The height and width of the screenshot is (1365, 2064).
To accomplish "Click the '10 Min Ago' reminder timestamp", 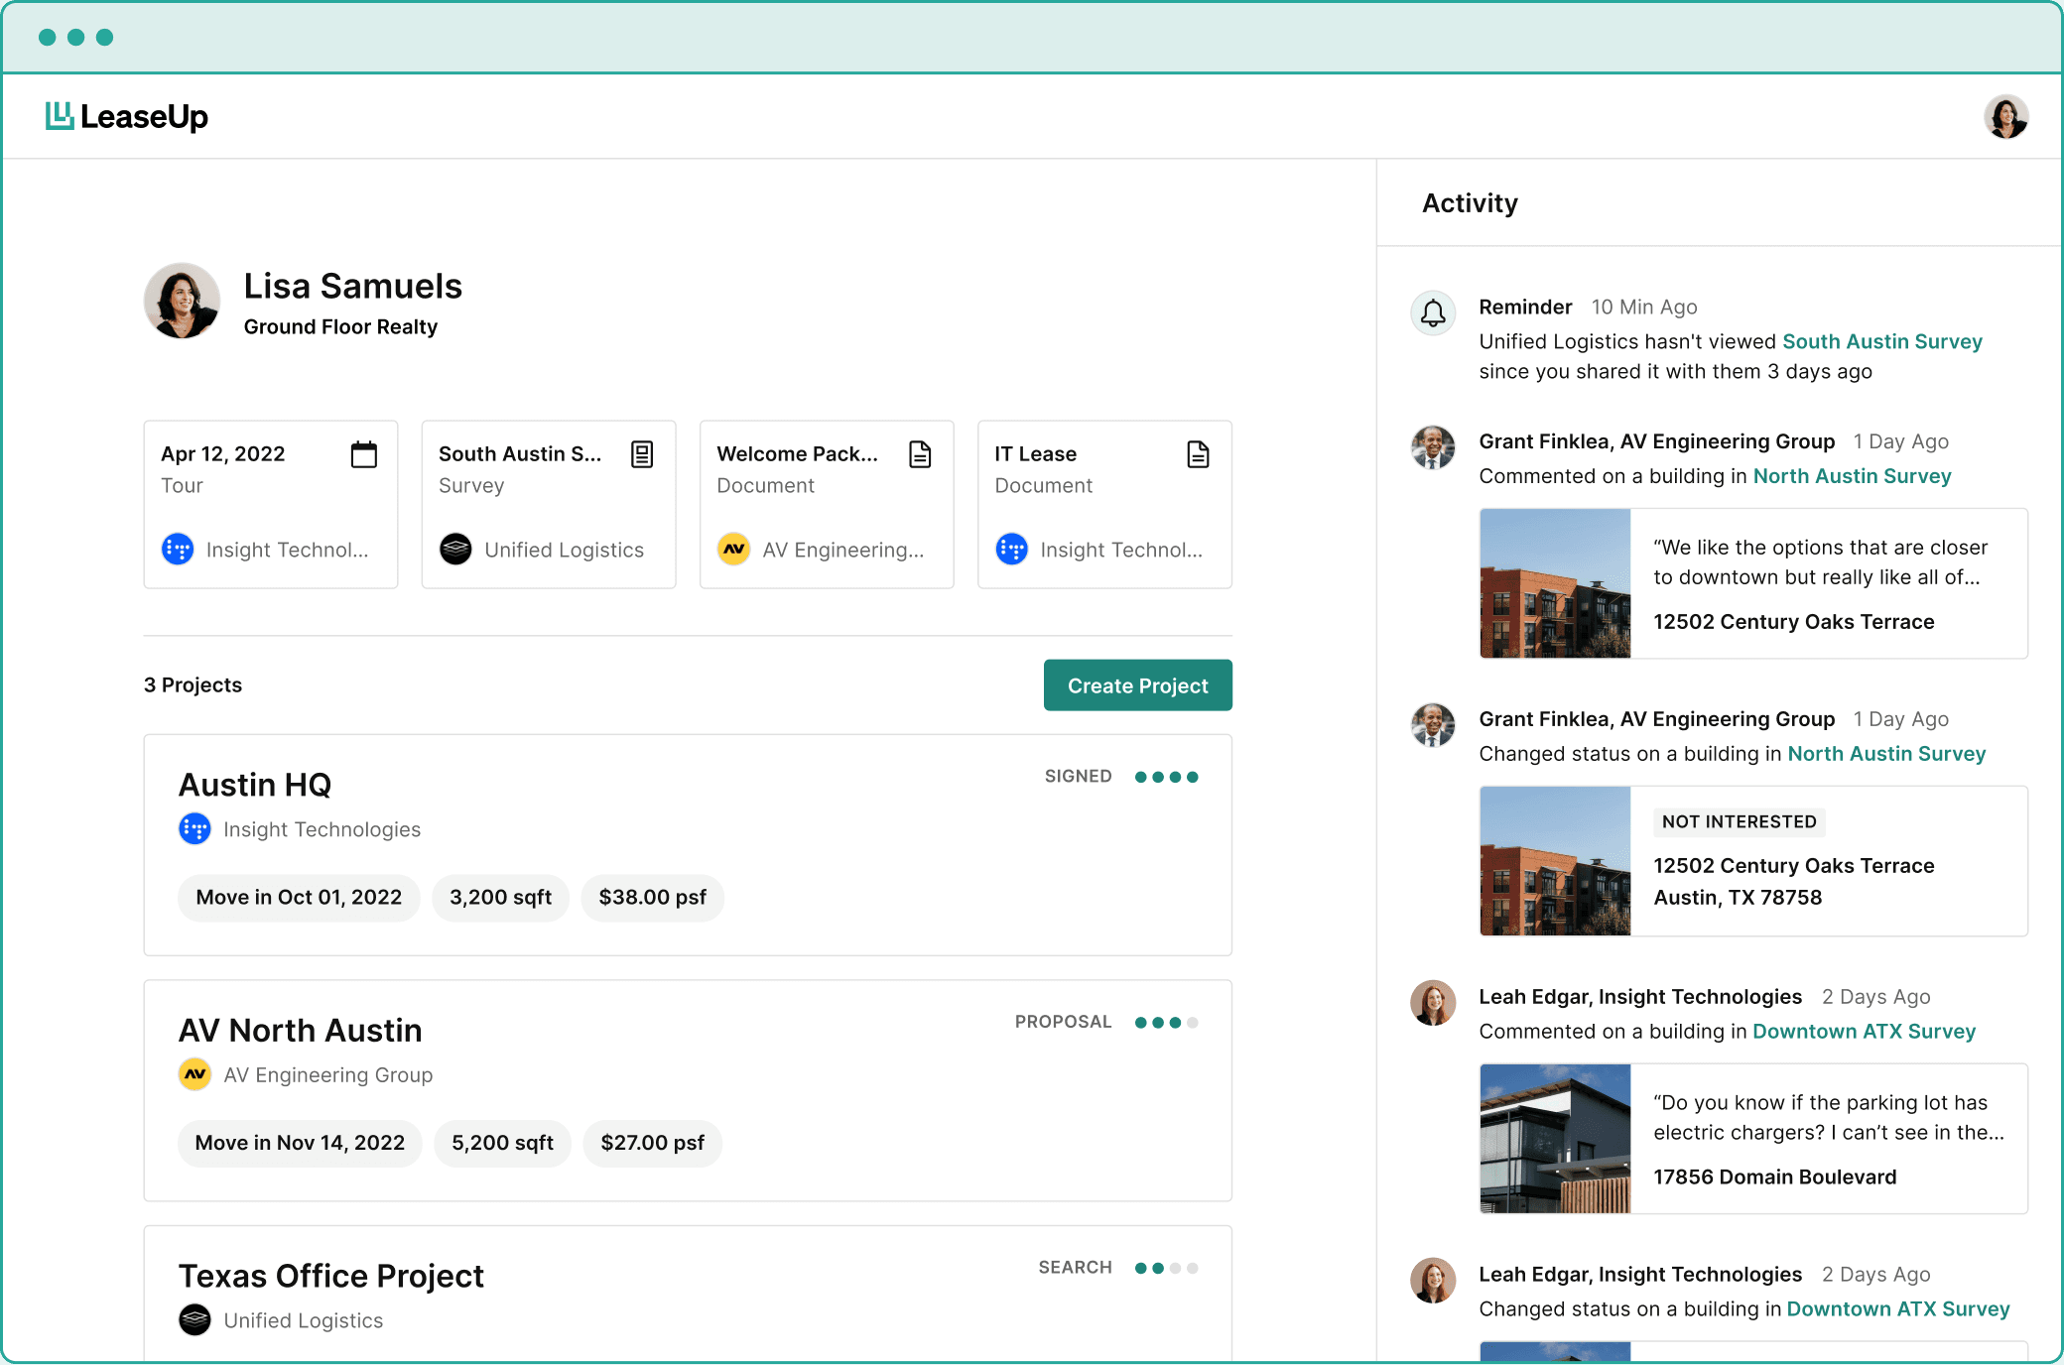I will pyautogui.click(x=1644, y=308).
